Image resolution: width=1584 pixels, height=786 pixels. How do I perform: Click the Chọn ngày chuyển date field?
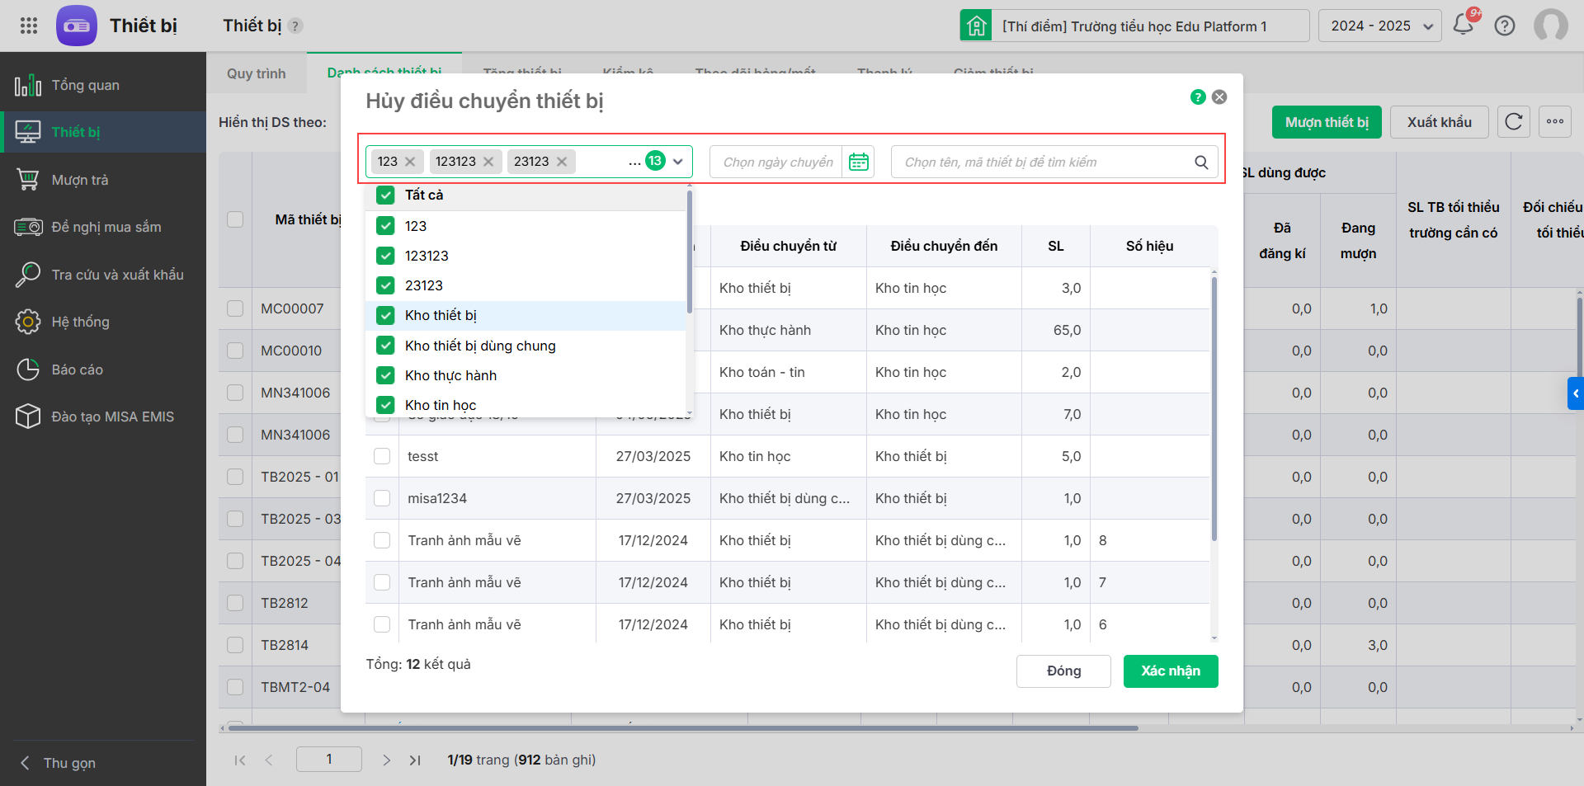click(x=776, y=162)
